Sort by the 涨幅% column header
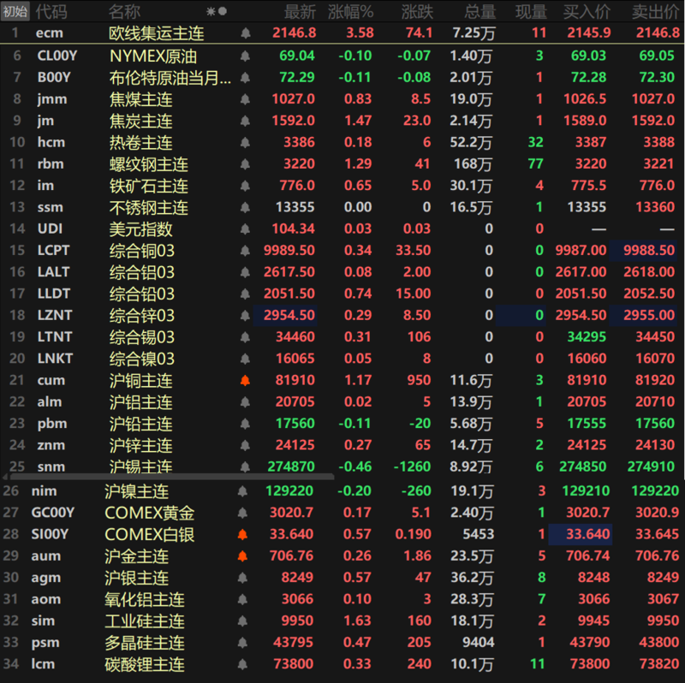 click(x=351, y=12)
